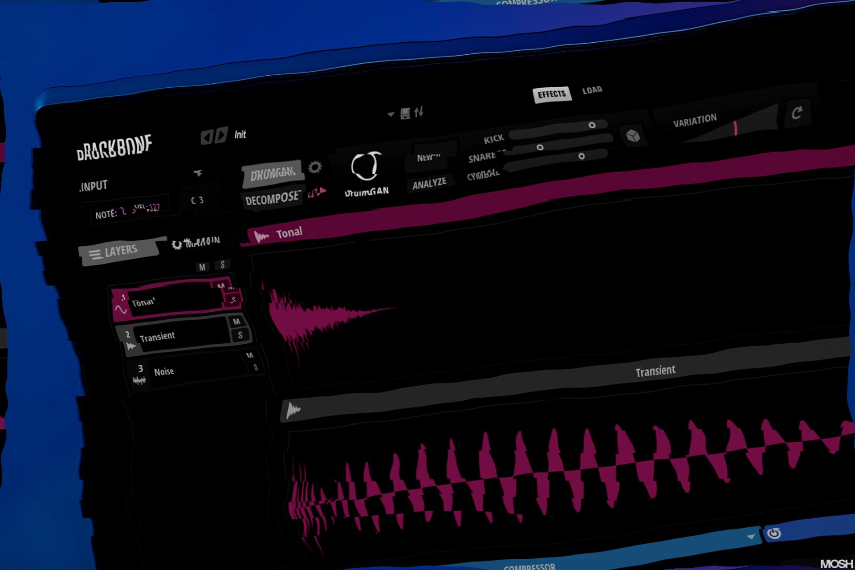Adjust the Kick slider handle
The width and height of the screenshot is (855, 570).
(x=592, y=125)
